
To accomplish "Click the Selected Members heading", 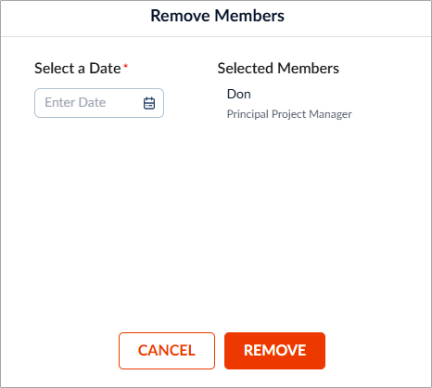I will coord(278,69).
